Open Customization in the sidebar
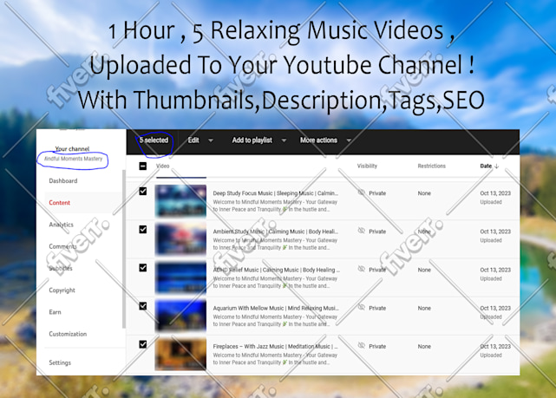Screen dimensions: 556x398 point(68,334)
